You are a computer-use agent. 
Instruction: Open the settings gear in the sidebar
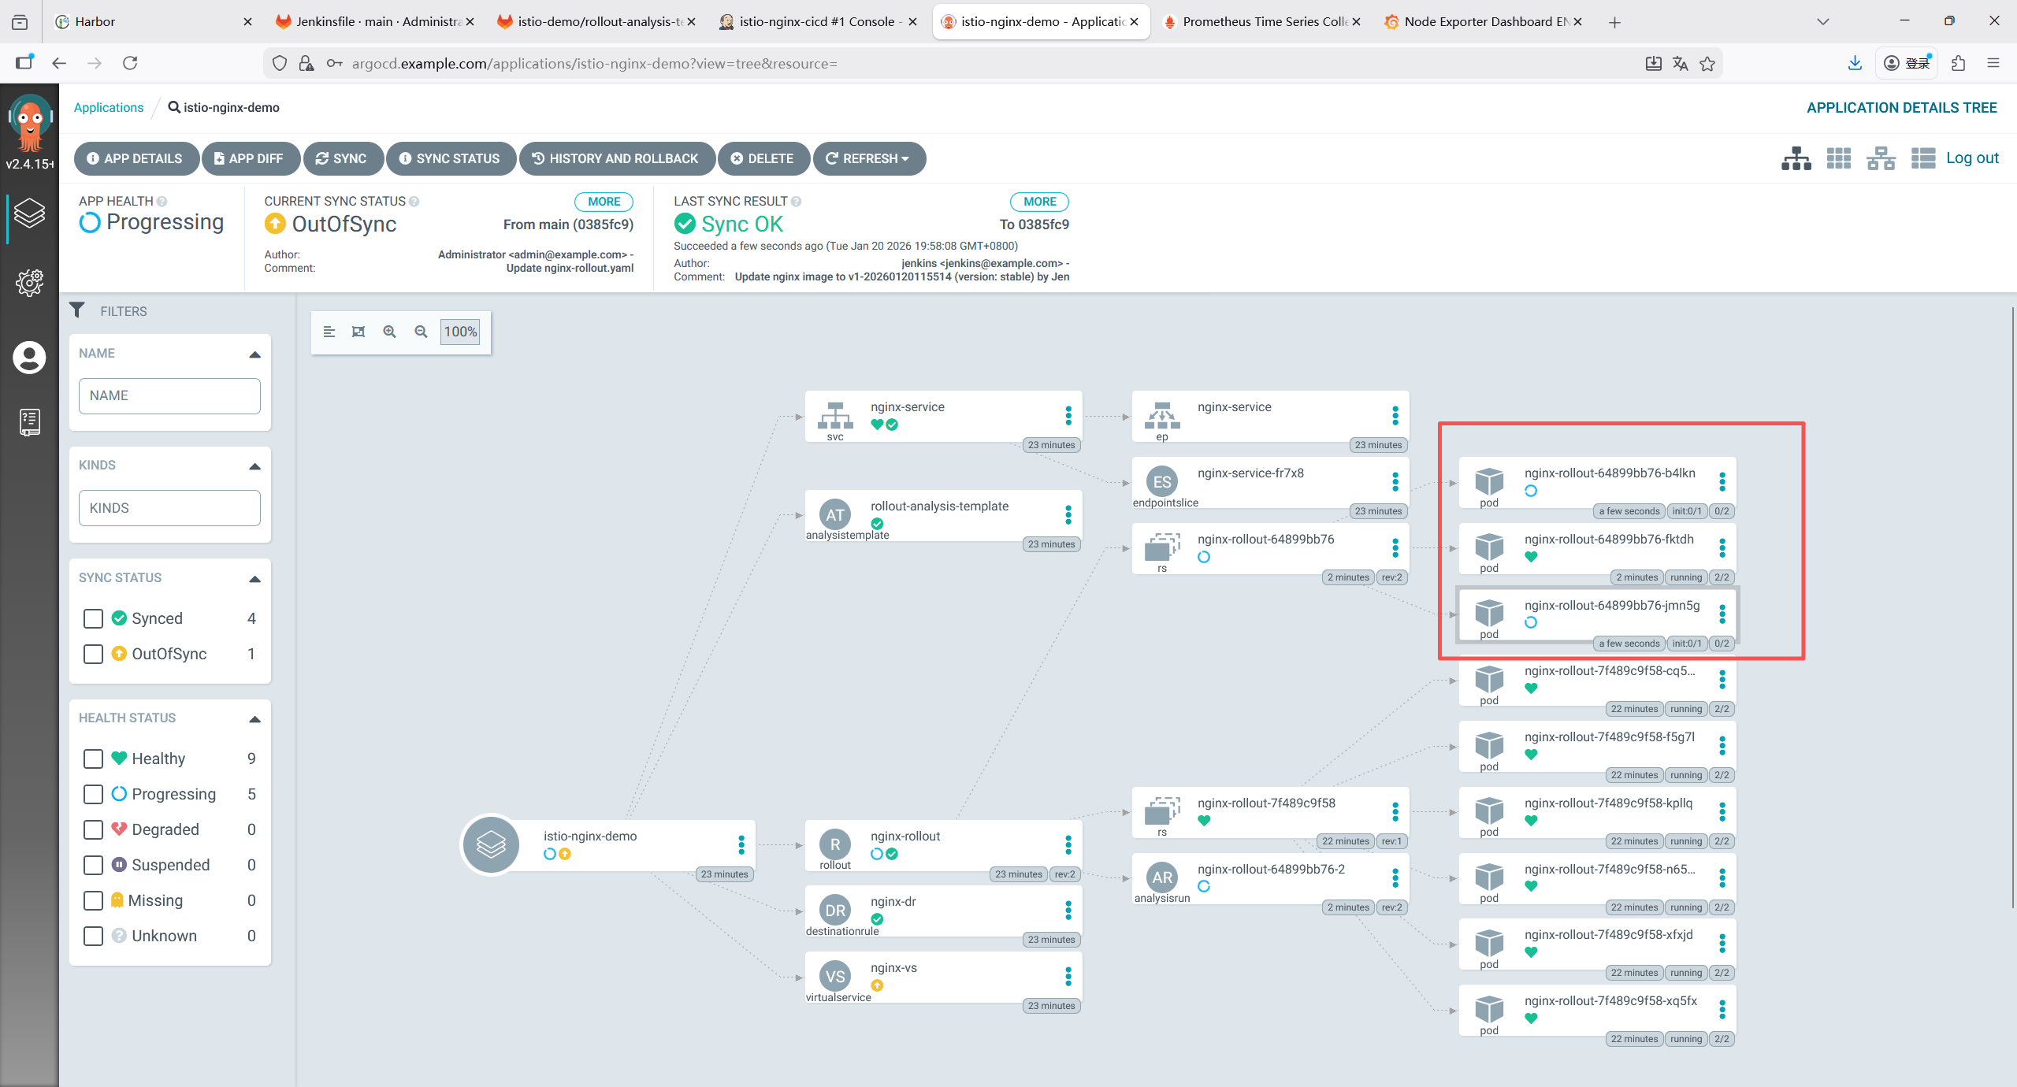(x=29, y=282)
